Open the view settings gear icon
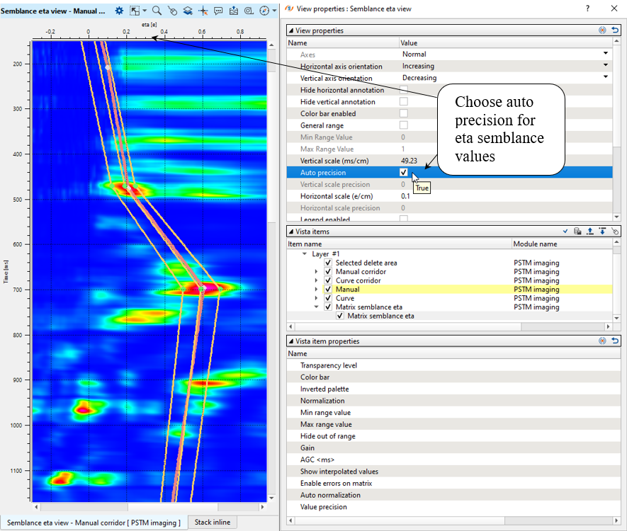627x531 pixels. tap(119, 11)
